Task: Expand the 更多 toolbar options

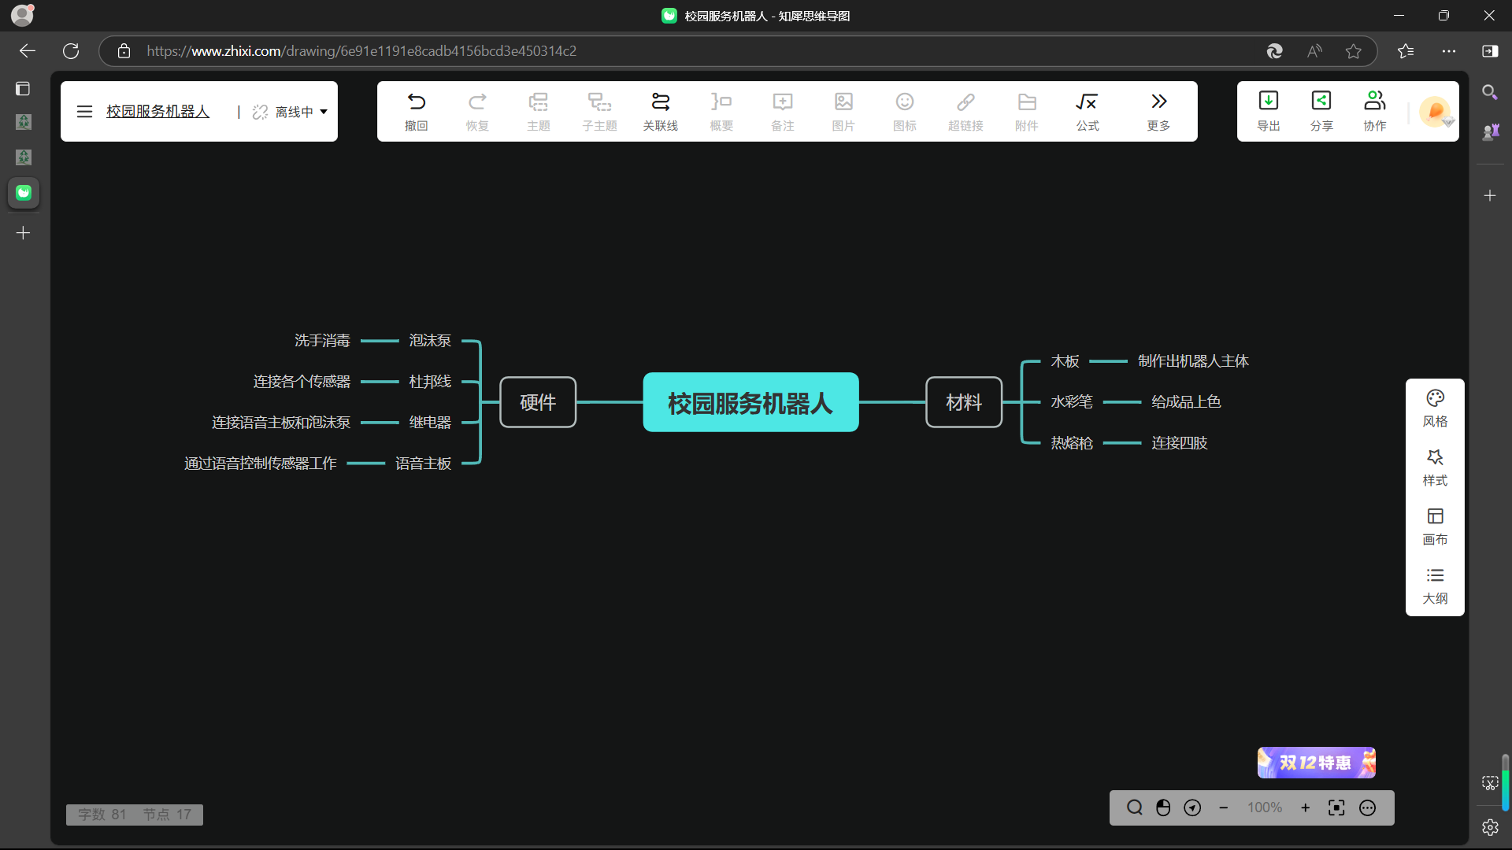Action: pos(1158,111)
